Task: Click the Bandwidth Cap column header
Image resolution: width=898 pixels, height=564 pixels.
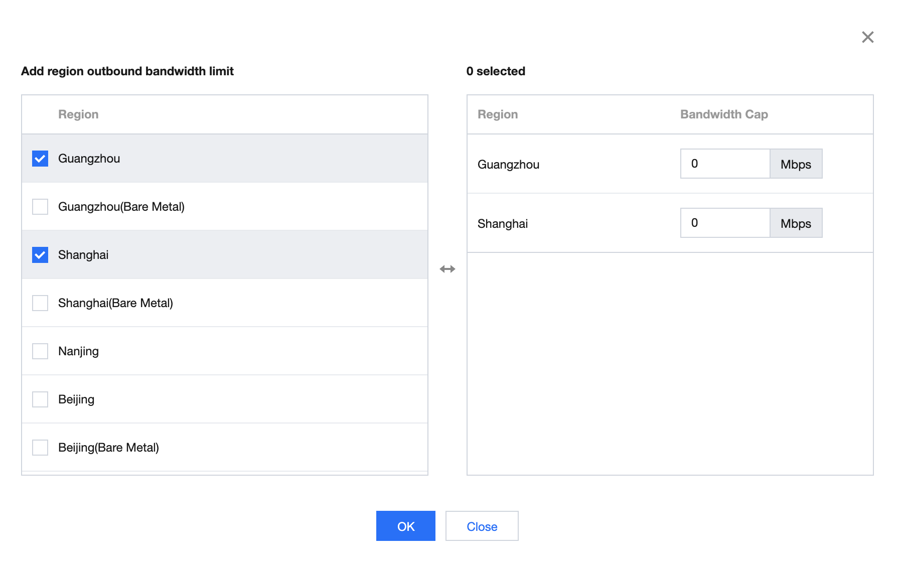Action: tap(723, 114)
